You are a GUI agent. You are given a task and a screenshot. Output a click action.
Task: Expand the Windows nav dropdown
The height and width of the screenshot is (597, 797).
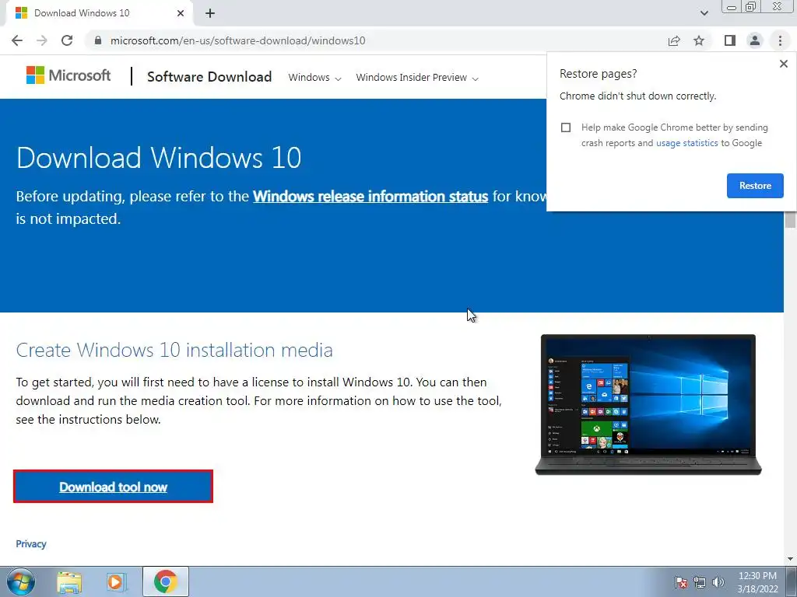pyautogui.click(x=314, y=78)
